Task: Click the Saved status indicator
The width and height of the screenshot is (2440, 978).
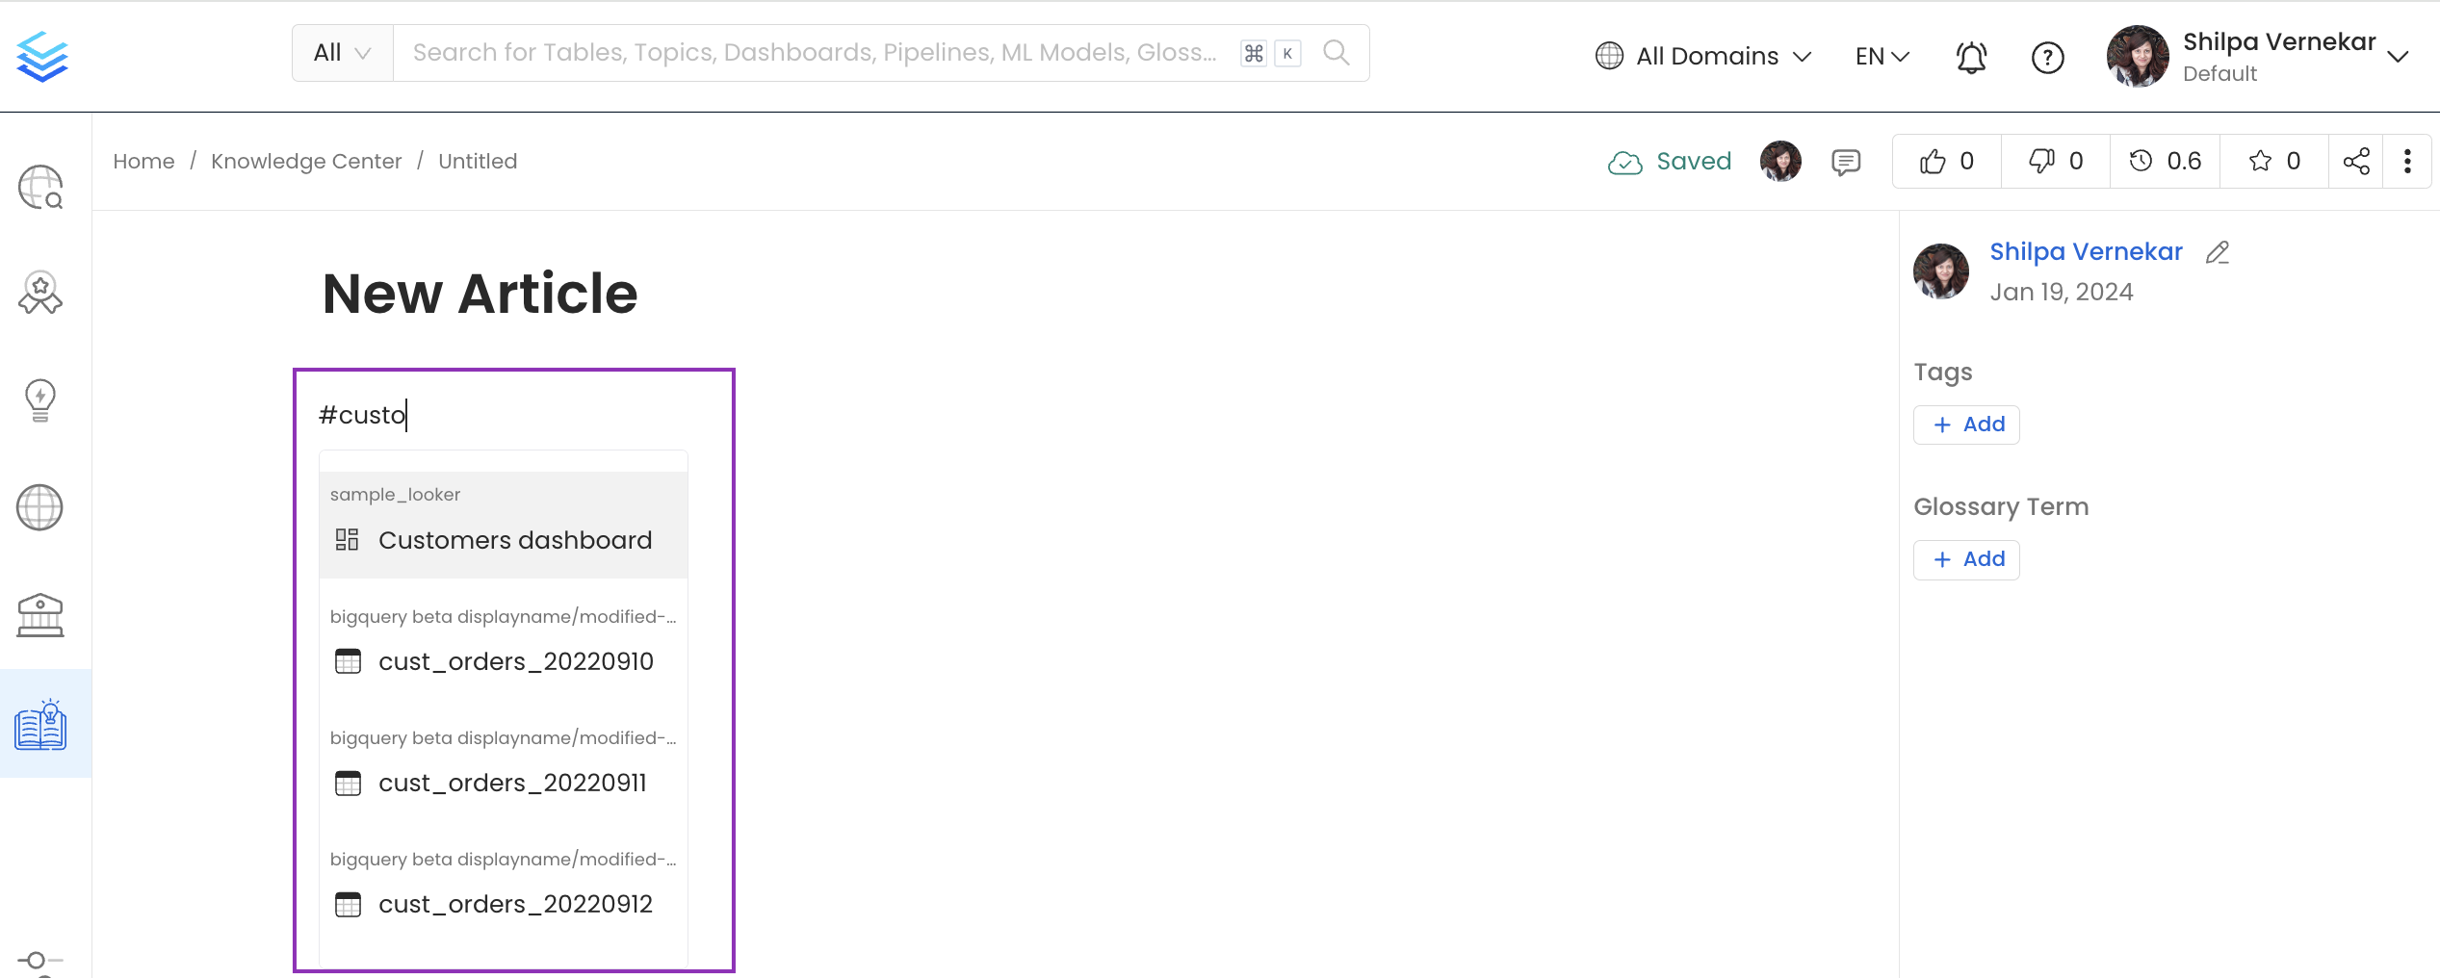Action: click(1670, 162)
